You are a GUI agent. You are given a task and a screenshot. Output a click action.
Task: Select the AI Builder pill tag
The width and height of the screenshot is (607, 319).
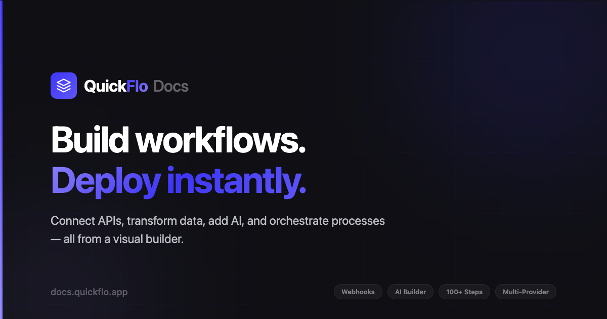click(x=411, y=292)
